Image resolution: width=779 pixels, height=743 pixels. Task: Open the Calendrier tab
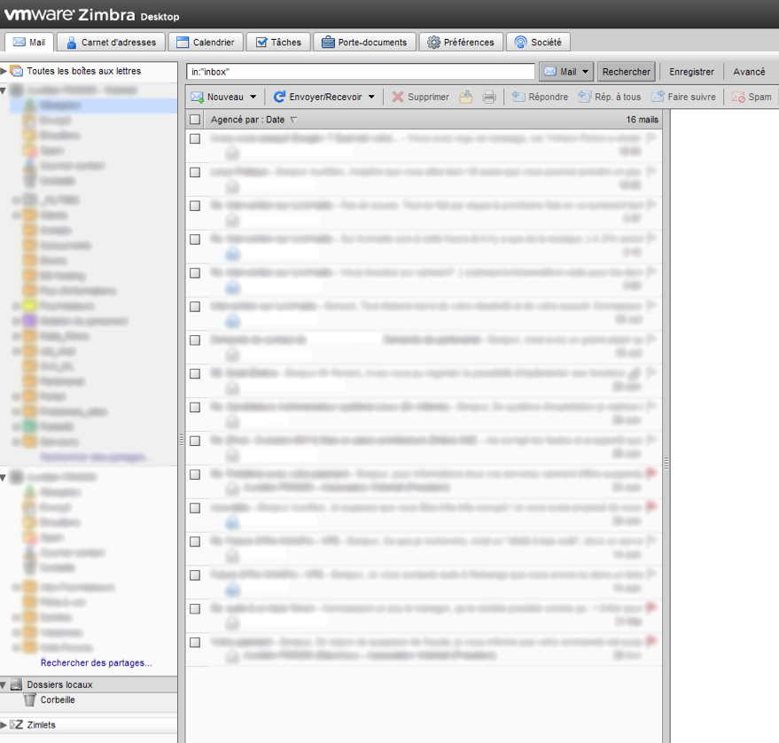point(206,43)
